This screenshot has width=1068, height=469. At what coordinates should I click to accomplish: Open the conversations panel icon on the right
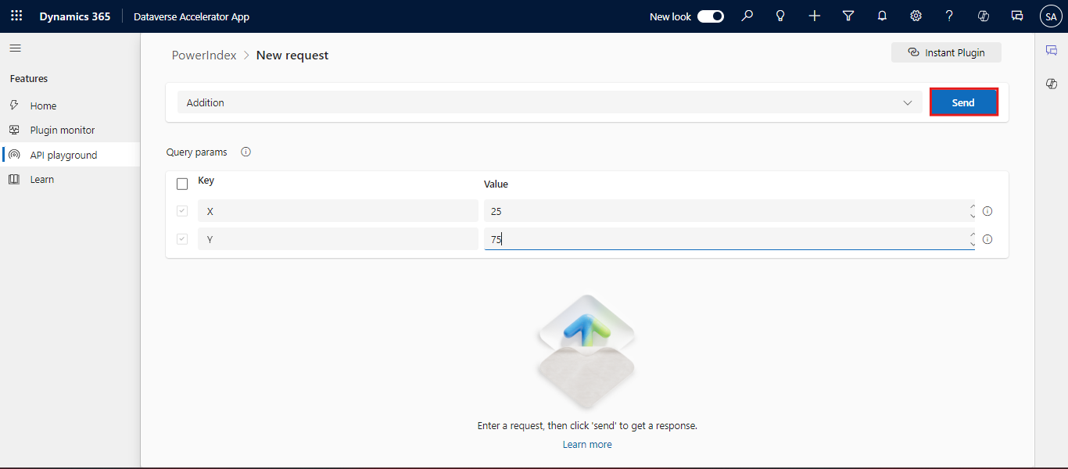tap(1052, 49)
